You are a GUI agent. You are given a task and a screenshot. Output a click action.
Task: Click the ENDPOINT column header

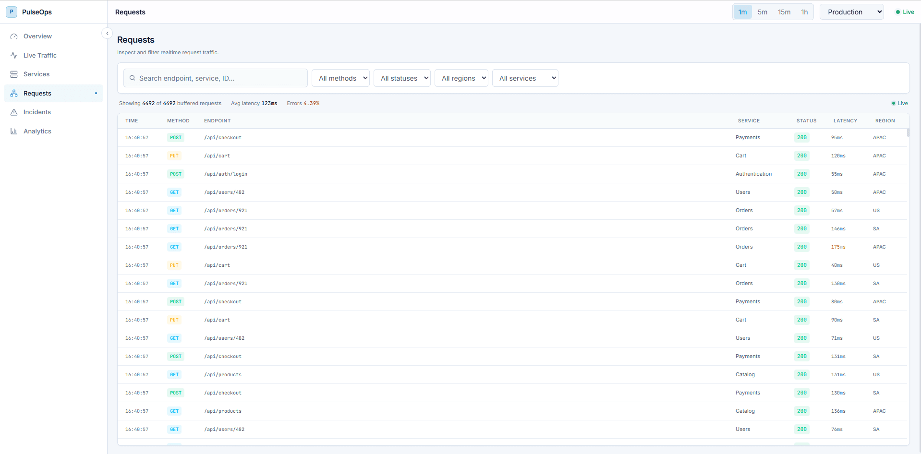tap(217, 121)
